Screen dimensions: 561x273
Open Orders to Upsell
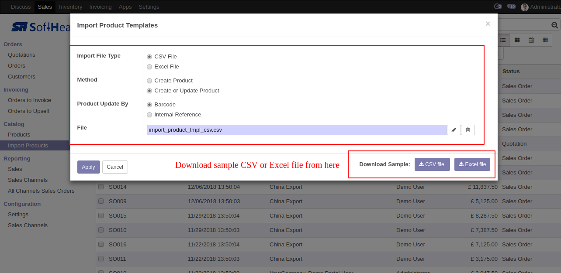tap(28, 111)
